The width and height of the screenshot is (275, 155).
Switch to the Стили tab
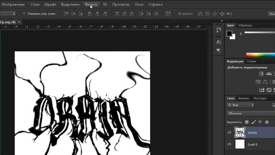(252, 61)
